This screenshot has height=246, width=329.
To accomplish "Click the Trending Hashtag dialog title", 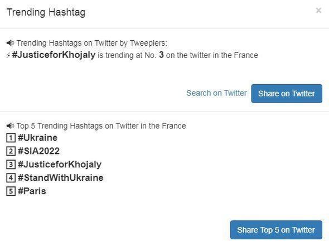I will 46,12.
